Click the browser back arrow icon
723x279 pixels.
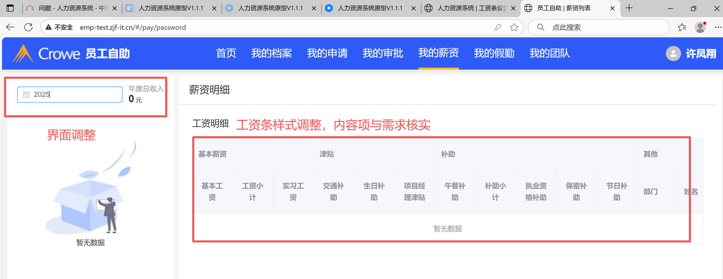pos(10,27)
